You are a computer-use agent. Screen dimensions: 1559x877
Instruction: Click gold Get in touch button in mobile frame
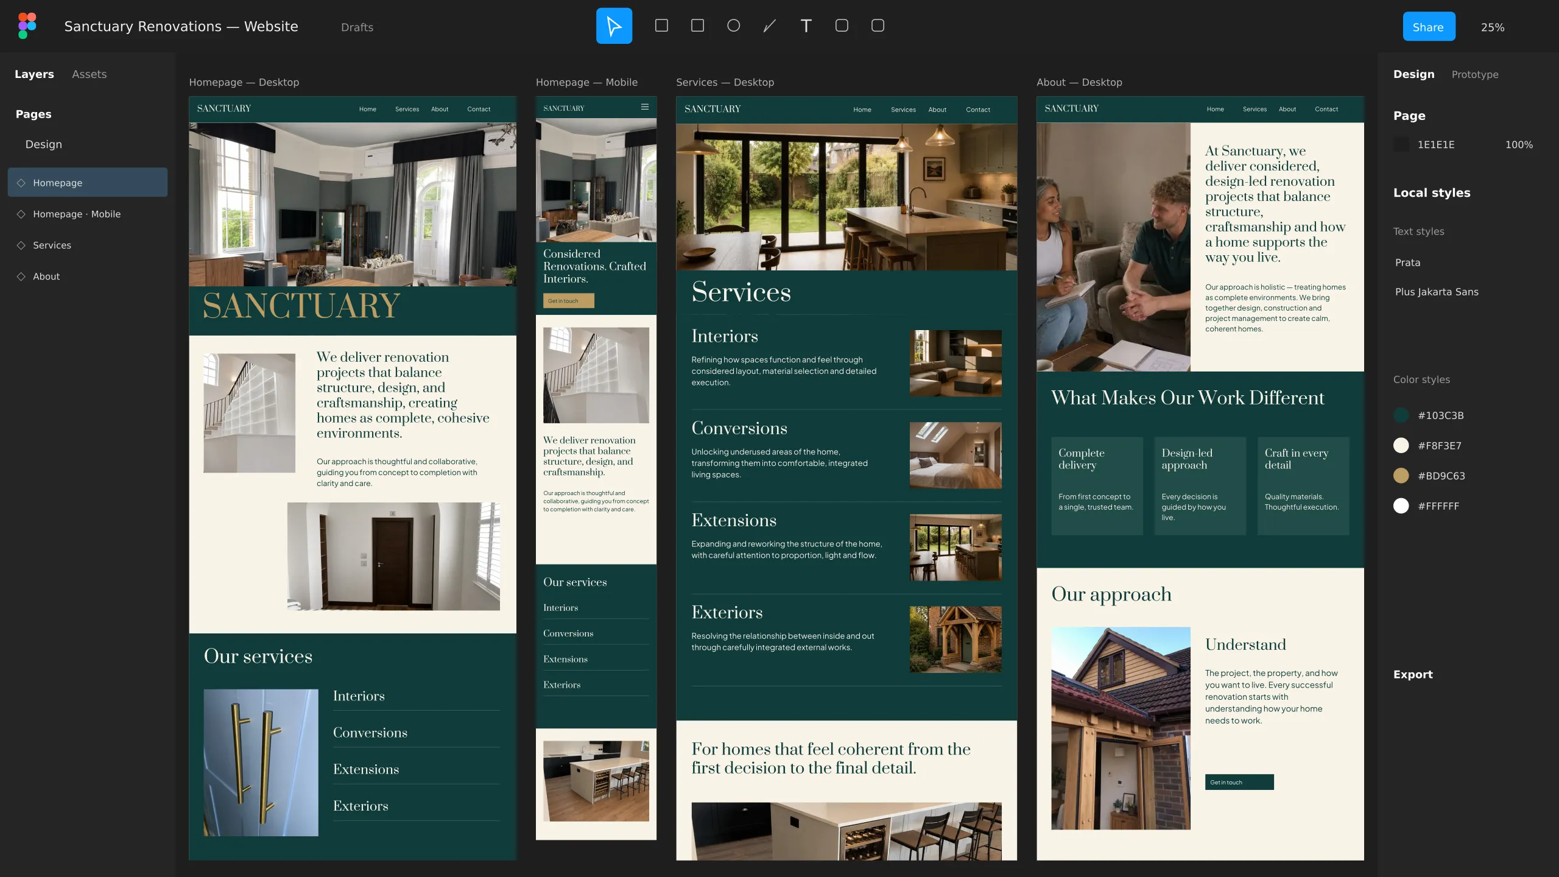click(x=568, y=301)
